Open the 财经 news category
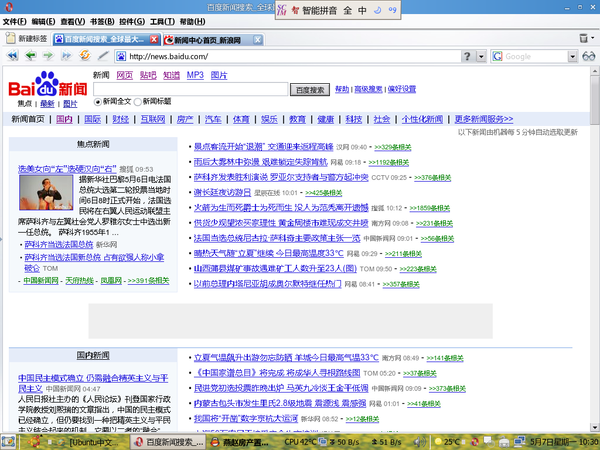600x450 pixels. pos(121,119)
